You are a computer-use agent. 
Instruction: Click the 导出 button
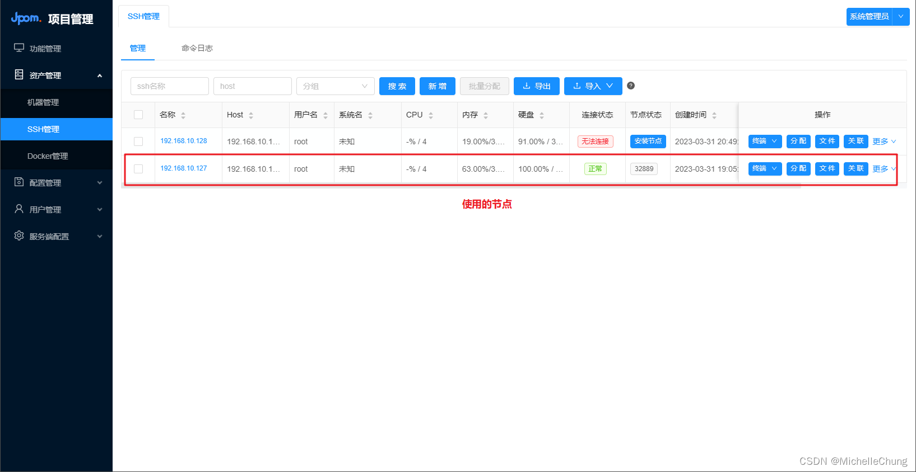click(537, 86)
